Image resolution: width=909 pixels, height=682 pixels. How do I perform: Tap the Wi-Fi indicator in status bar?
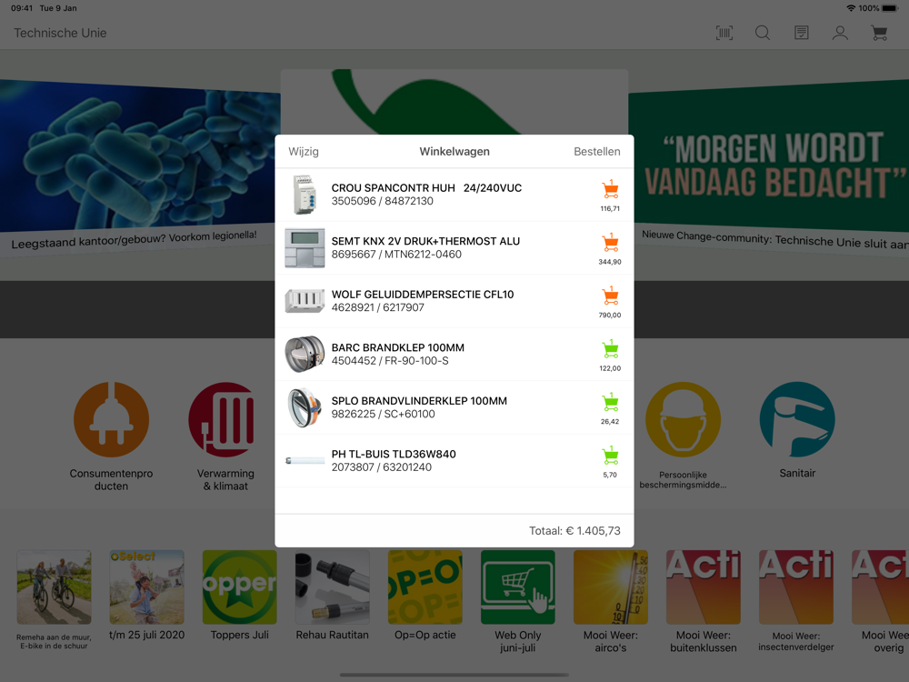point(851,8)
